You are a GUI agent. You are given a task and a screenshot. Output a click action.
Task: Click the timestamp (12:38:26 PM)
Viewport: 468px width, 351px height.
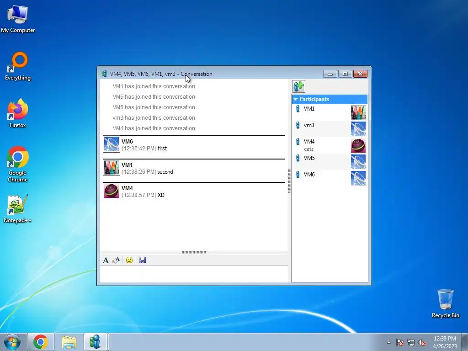coord(139,172)
